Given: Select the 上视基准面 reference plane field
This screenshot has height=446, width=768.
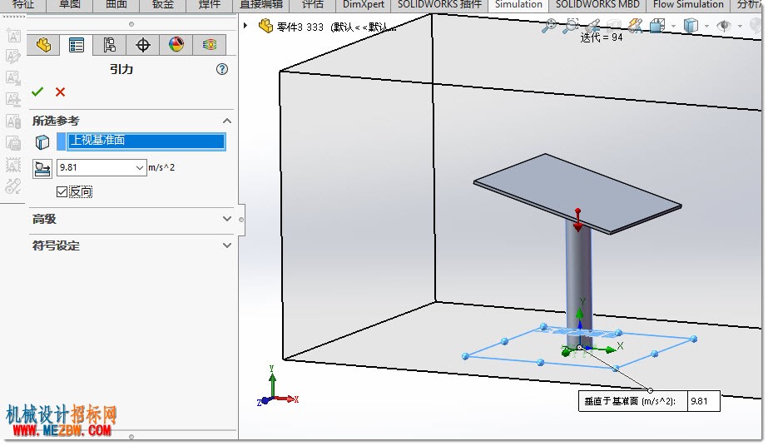Looking at the screenshot, I should (141, 141).
